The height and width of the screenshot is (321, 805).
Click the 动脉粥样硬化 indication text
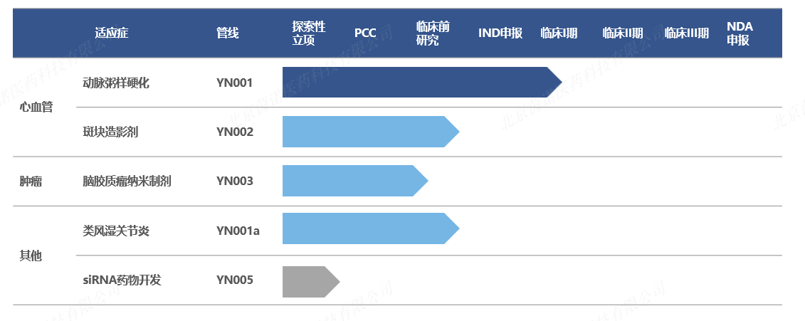[x=116, y=83]
